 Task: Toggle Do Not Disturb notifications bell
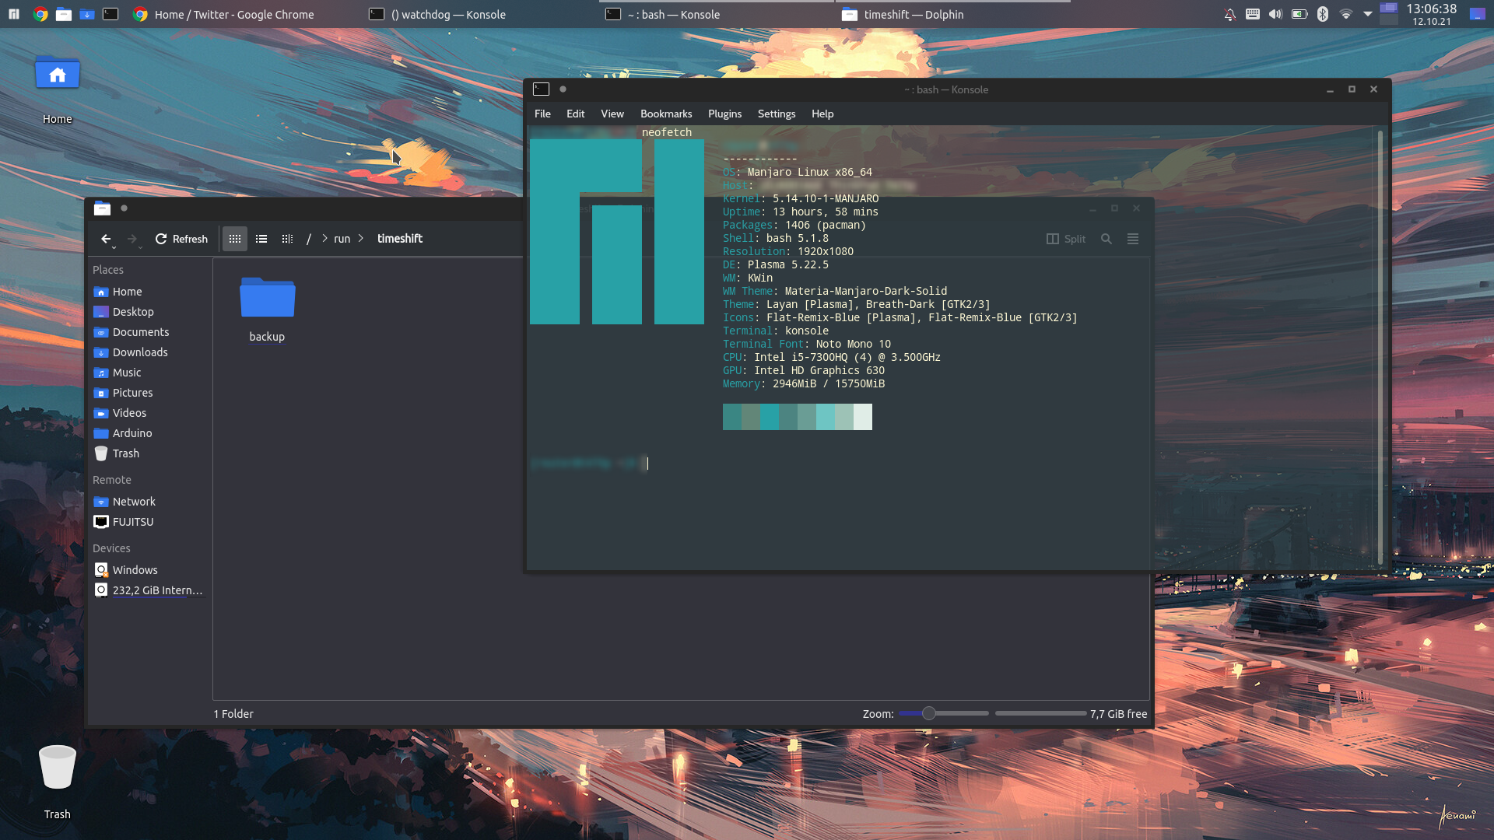tap(1229, 14)
